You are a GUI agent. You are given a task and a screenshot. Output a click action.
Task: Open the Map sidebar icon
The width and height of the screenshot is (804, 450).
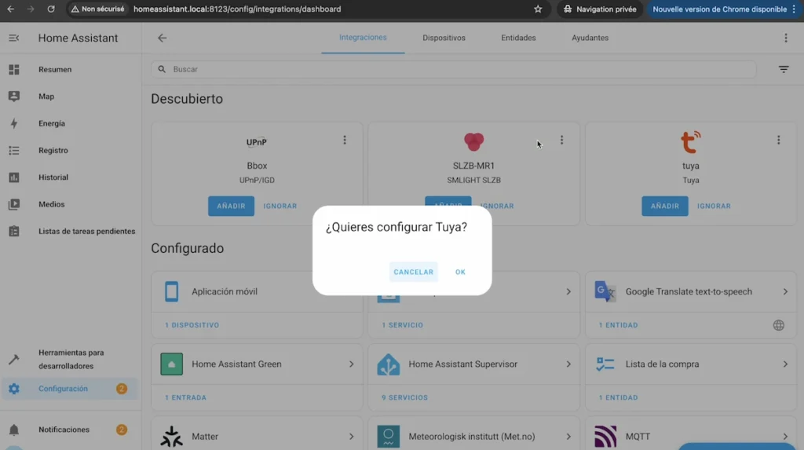tap(14, 97)
